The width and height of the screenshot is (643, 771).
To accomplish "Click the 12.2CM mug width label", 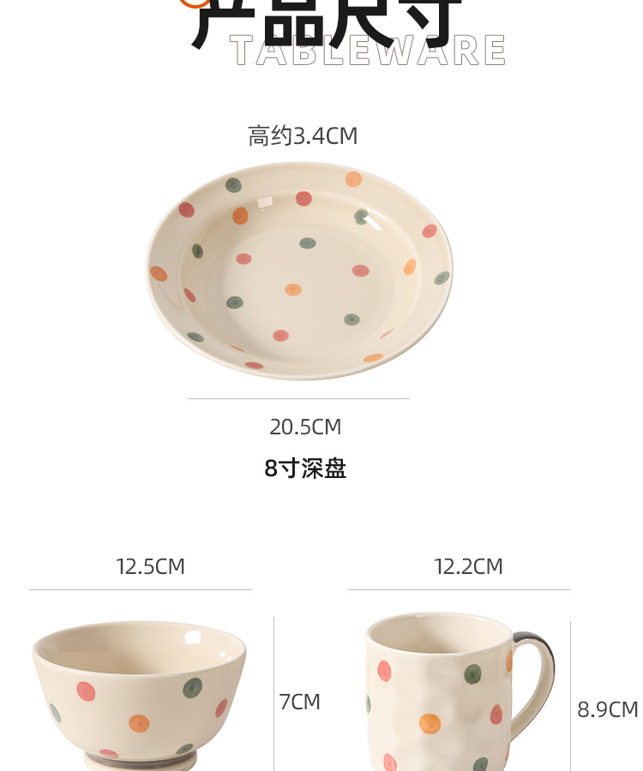I will pyautogui.click(x=468, y=566).
